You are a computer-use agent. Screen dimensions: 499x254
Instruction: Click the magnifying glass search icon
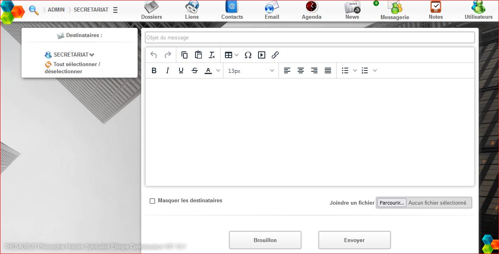pyautogui.click(x=34, y=10)
